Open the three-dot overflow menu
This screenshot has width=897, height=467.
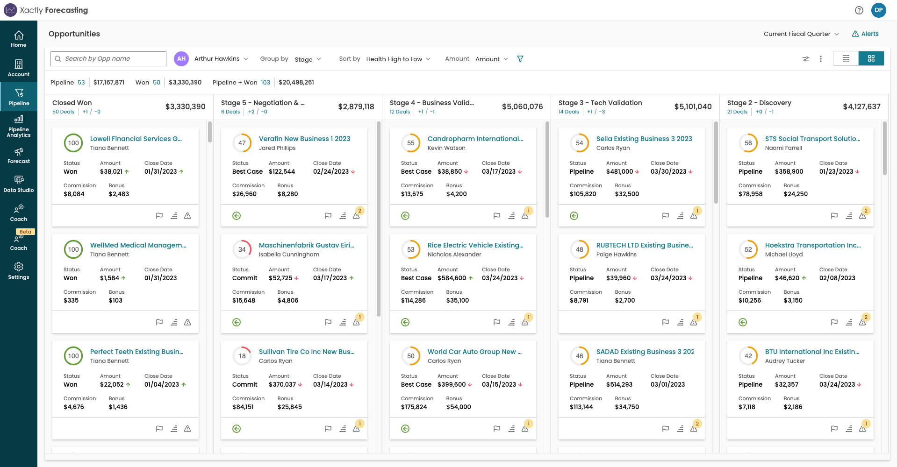pos(821,59)
